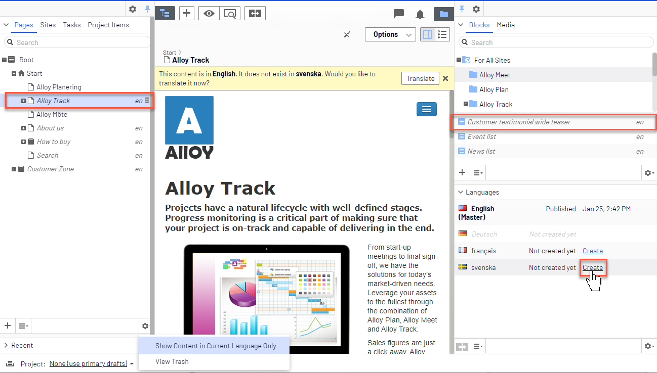Expand Alloy Track folder in Blocks
Viewport: 657px width, 373px height.
466,104
